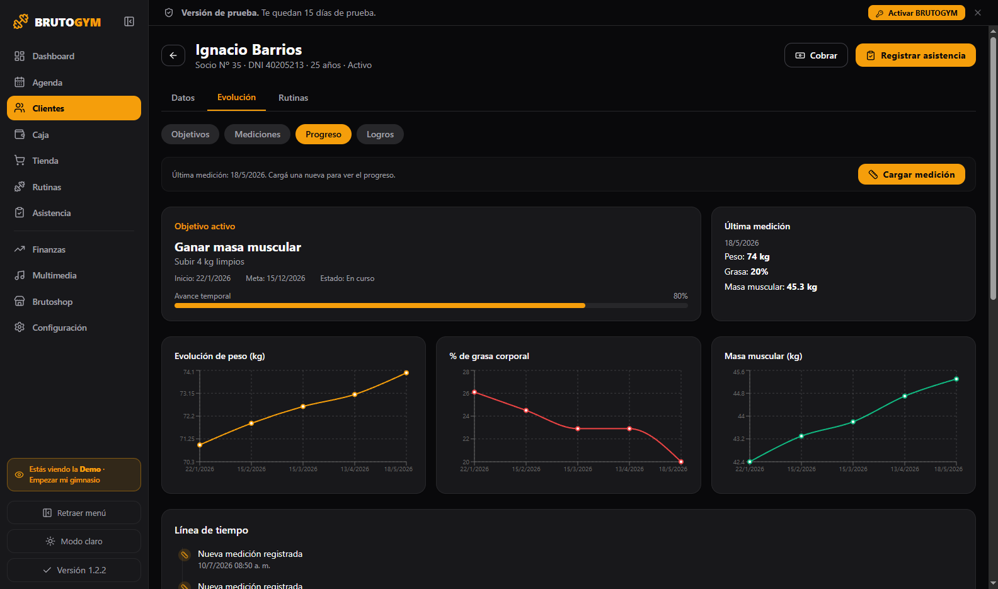Screen dimensions: 998x589
Task: Select Clientes in the sidebar menu
Action: coord(74,108)
